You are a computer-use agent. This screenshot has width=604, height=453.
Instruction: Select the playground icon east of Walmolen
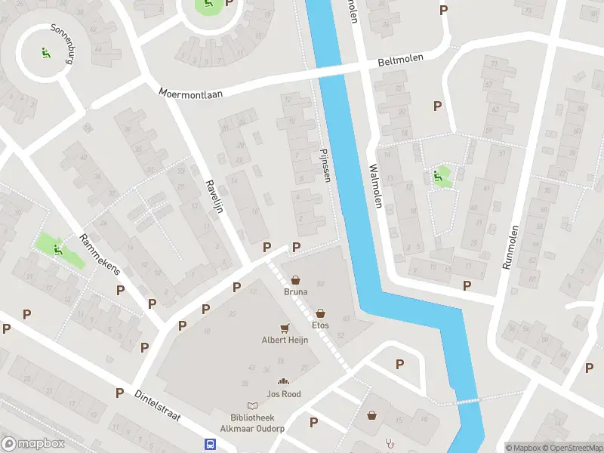pyautogui.click(x=438, y=177)
